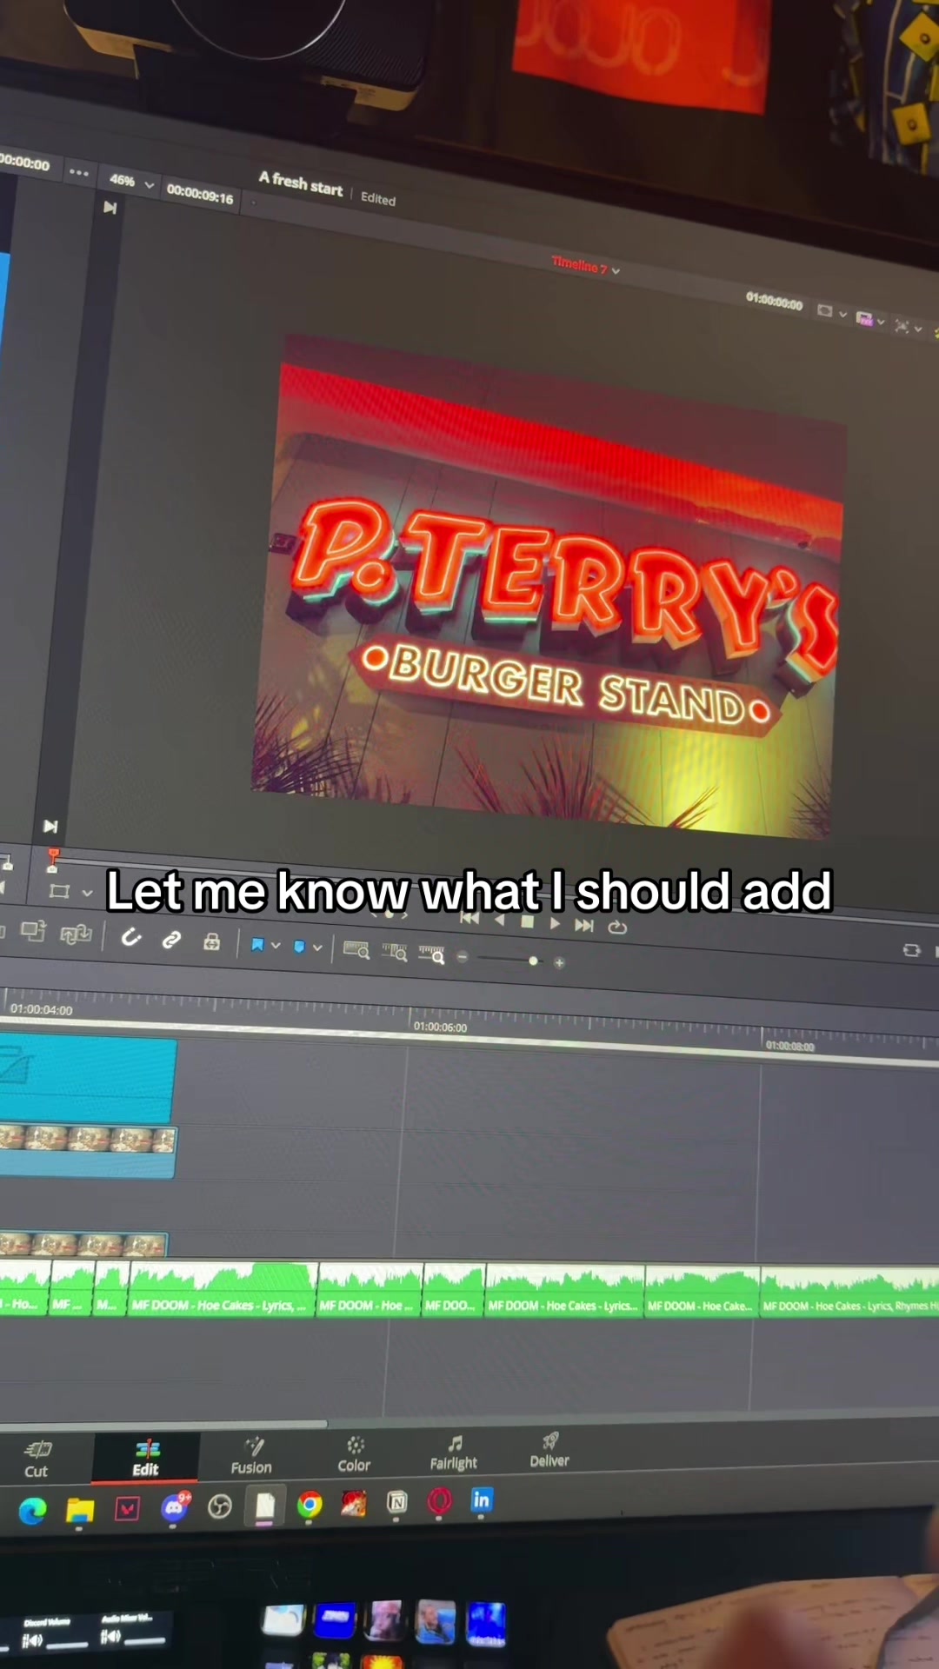Toggle timeline snapping magnet icon

pyautogui.click(x=131, y=937)
